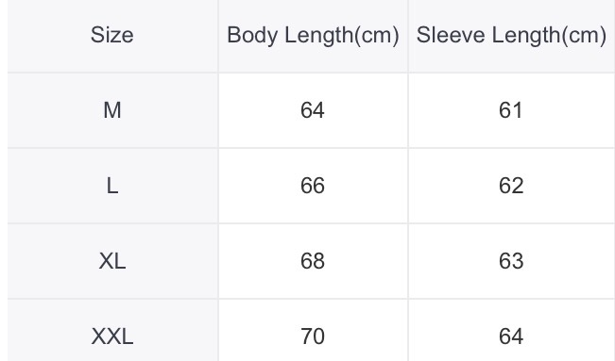Click the Sleeve Length(cm) column header
This screenshot has height=361, width=615.
pos(511,36)
